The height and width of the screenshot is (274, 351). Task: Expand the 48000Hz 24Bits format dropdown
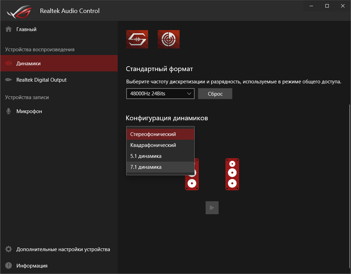point(160,94)
